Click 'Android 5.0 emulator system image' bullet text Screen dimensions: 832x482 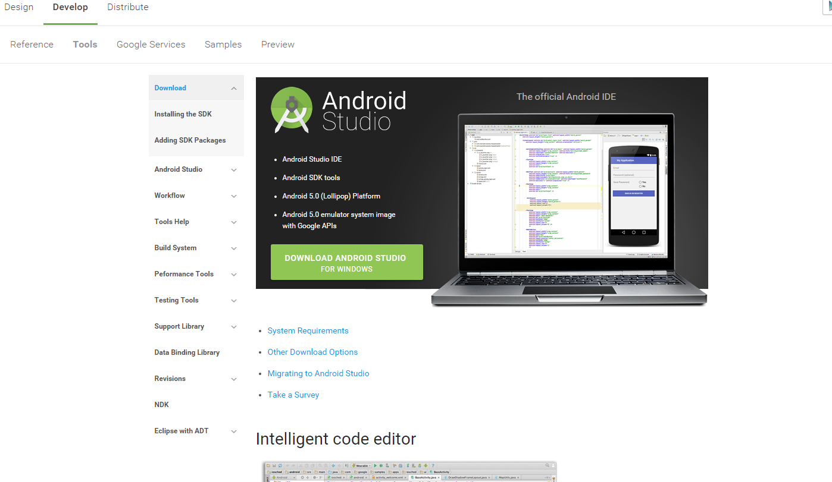tap(339, 215)
